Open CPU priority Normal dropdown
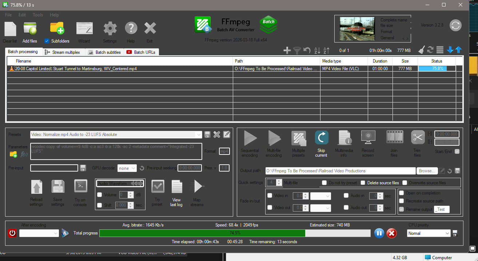This screenshot has height=261, width=478. click(x=429, y=233)
